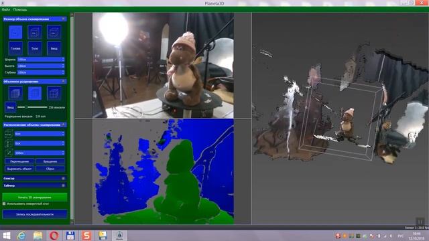Click the Перемещение (move) button
429x241 pixels.
point(19,161)
